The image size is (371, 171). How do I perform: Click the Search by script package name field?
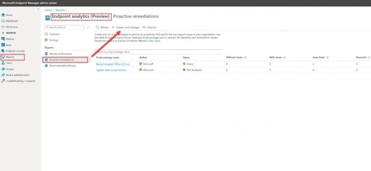(x=158, y=52)
